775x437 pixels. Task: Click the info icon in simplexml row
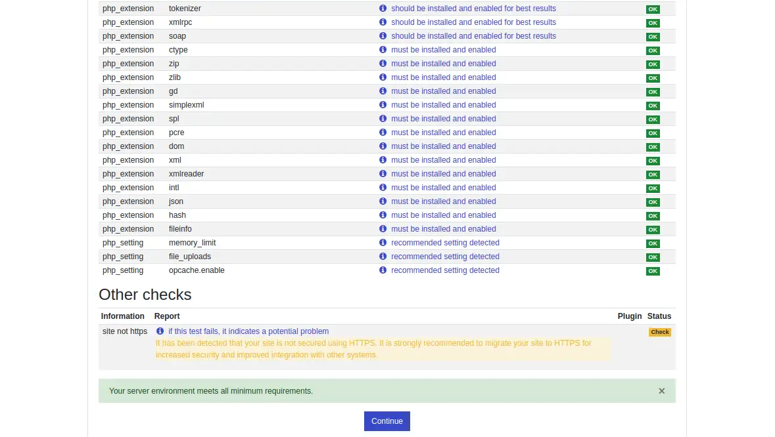[383, 105]
